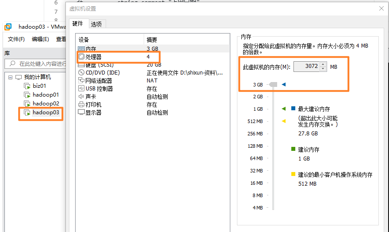Click the library search box
Viewport: 389px width, 232px height.
(35, 64)
